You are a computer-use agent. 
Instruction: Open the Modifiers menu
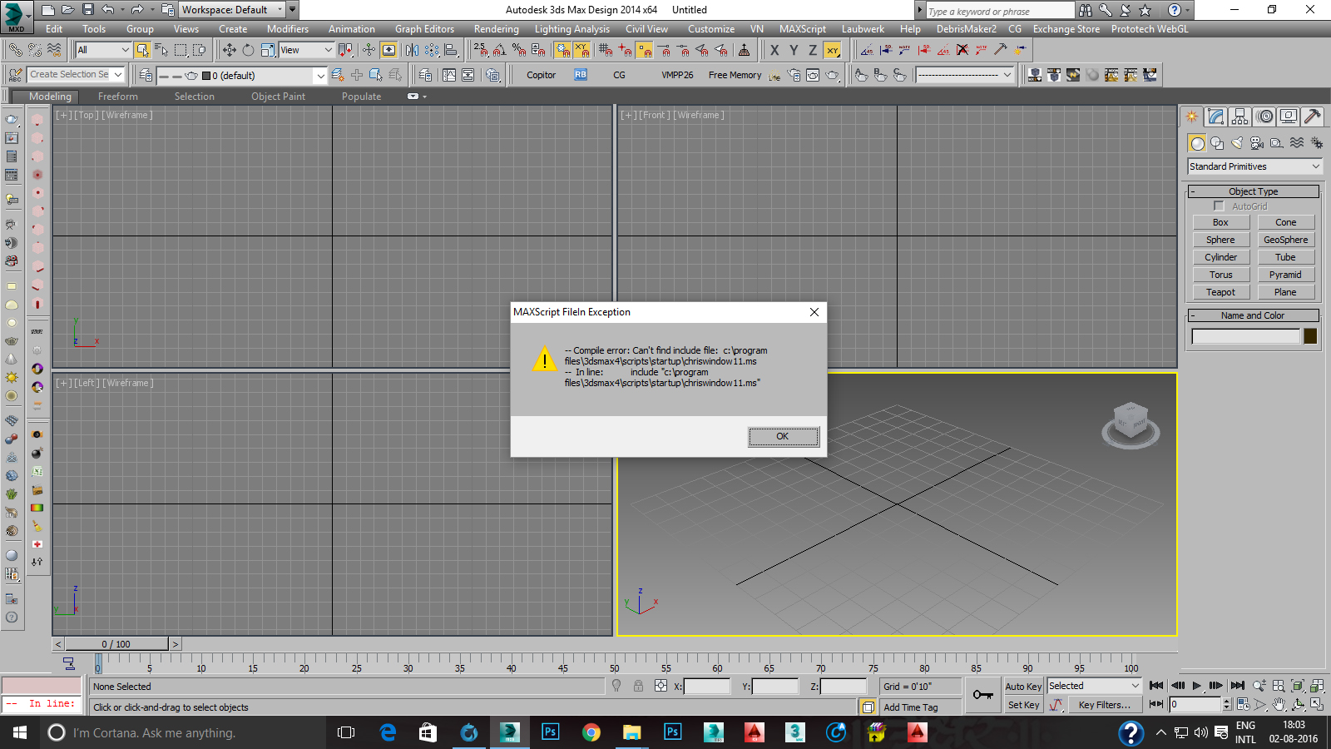tap(287, 29)
